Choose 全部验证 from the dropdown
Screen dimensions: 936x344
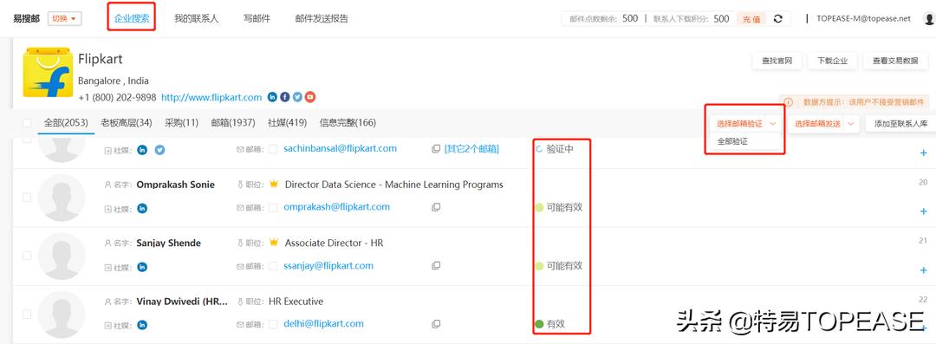coord(732,141)
